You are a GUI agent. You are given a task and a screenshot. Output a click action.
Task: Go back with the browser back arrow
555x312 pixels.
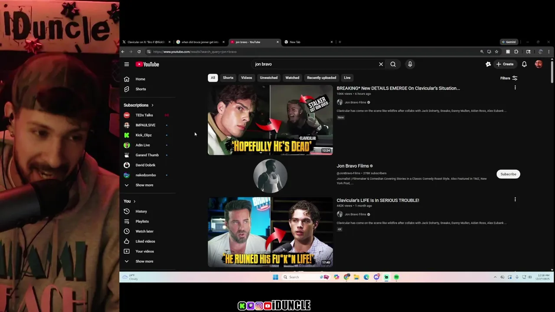click(x=123, y=52)
